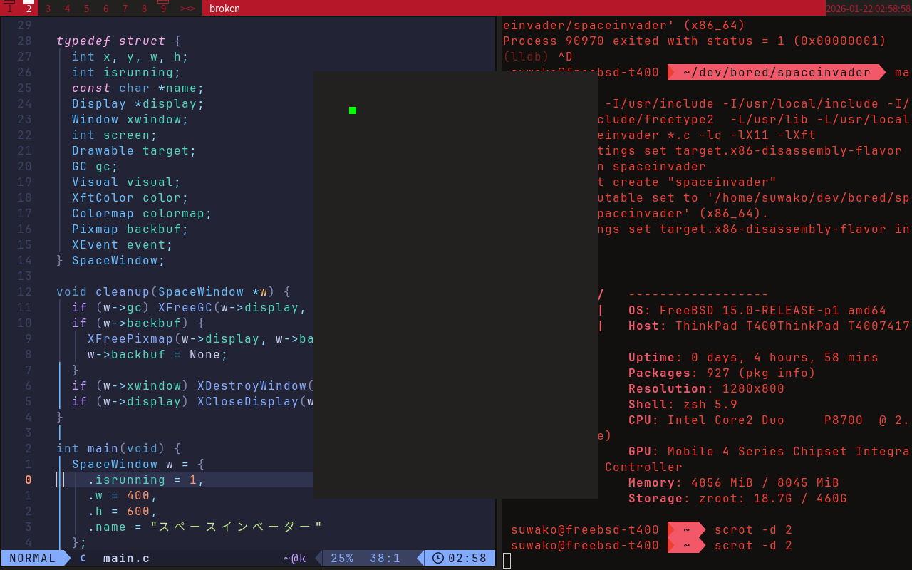Click the dwm layout symbol in the bar
The image size is (912, 570).
[187, 9]
